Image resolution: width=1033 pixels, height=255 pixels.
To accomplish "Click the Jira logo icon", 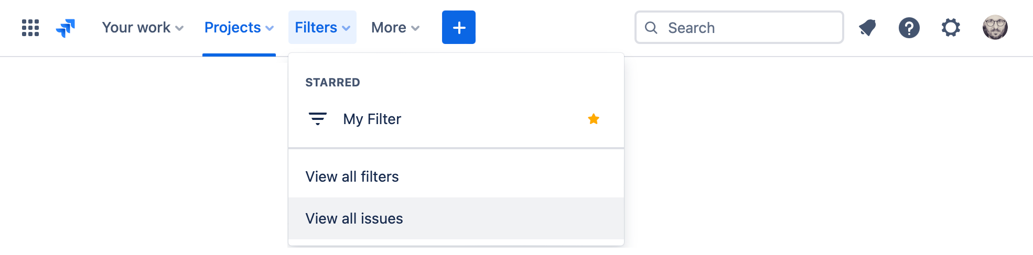I will tap(66, 28).
